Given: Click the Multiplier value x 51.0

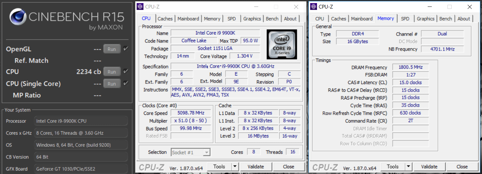Looking at the screenshot, I should pos(191,121).
